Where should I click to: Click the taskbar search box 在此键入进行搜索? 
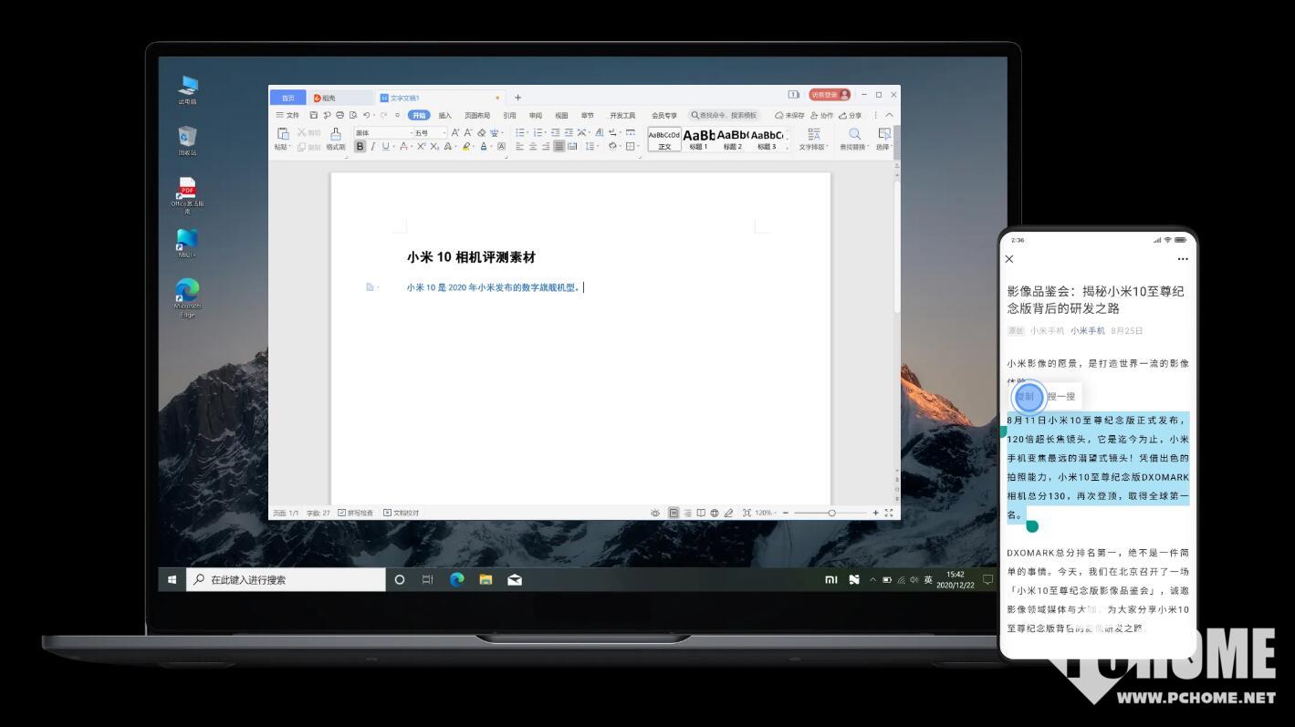[x=286, y=579]
